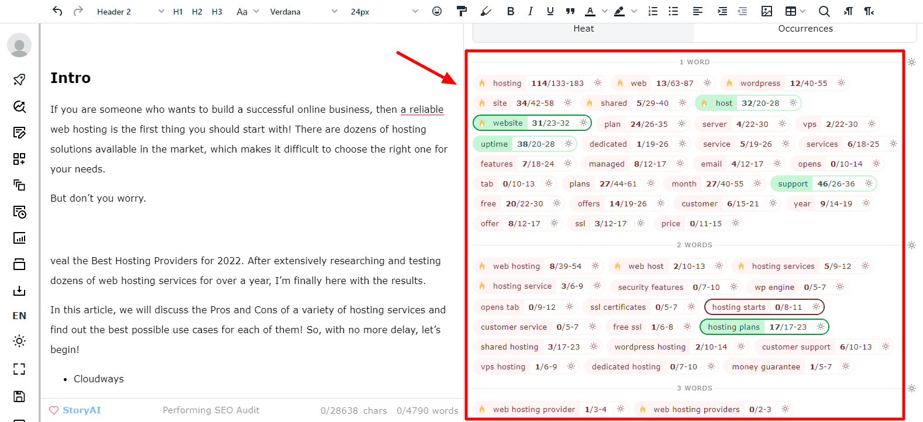Click the save disk icon in the sidebar
923x422 pixels.
point(19,396)
